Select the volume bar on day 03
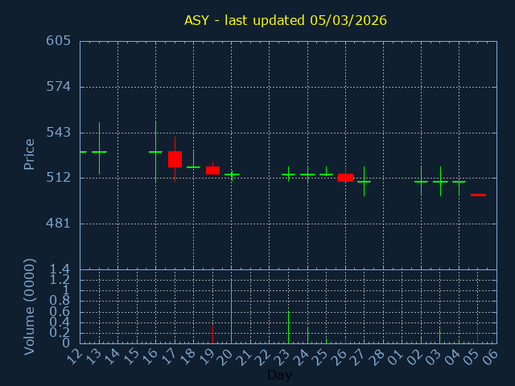The width and height of the screenshot is (515, 386). 439,336
